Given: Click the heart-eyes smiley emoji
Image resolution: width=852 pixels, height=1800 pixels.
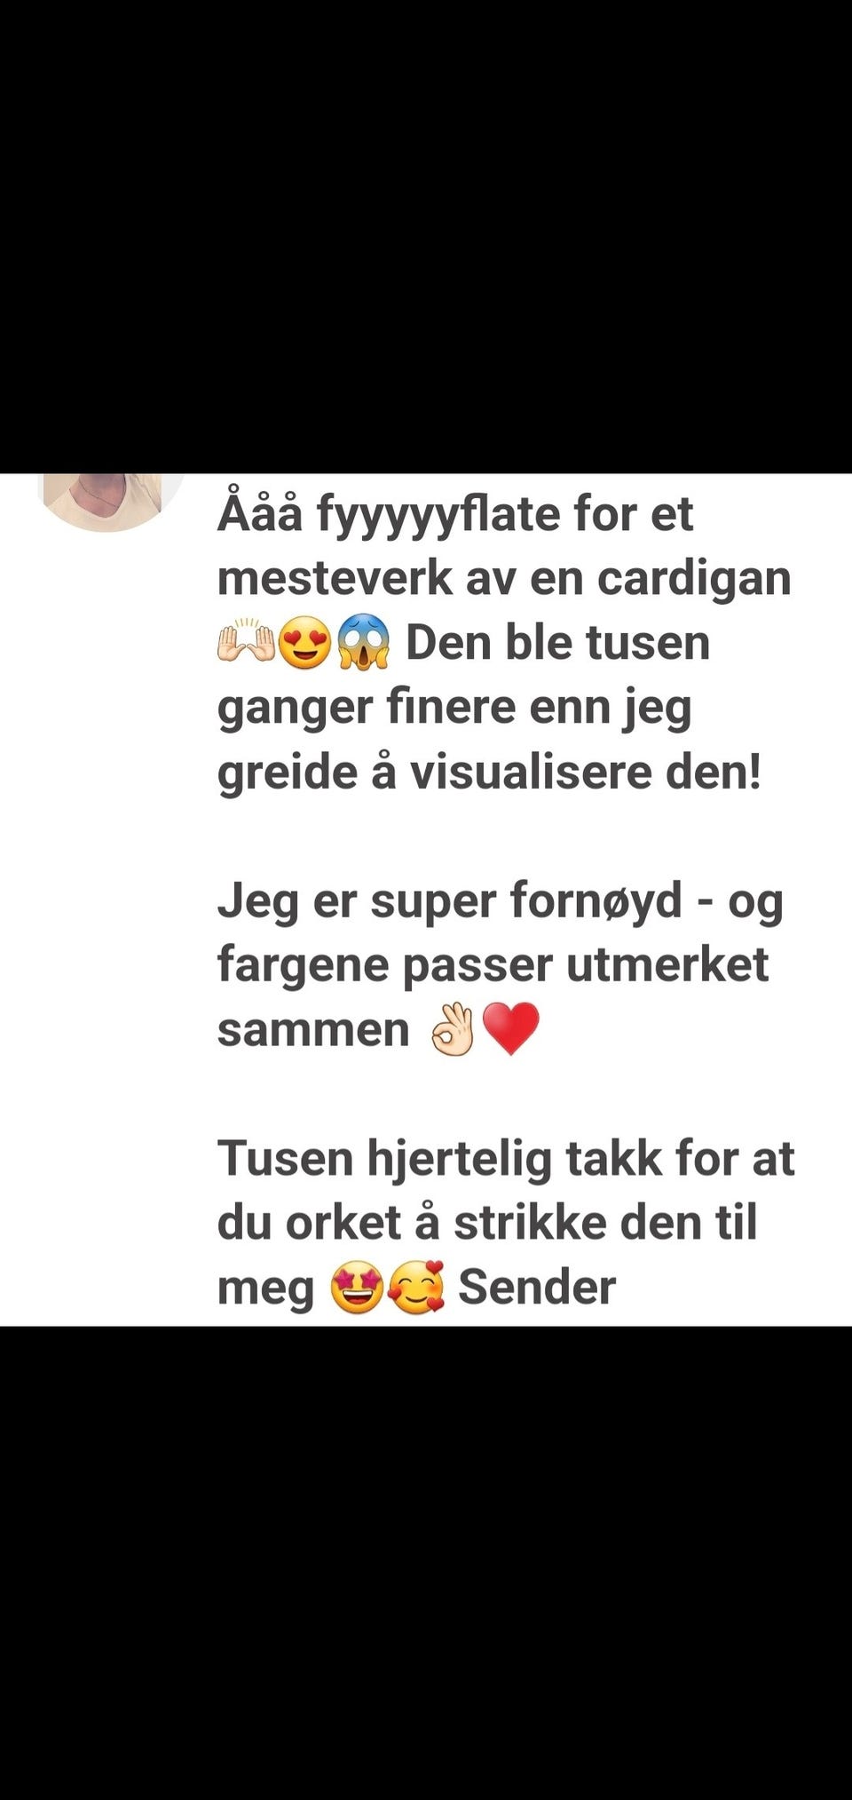Looking at the screenshot, I should point(304,644).
